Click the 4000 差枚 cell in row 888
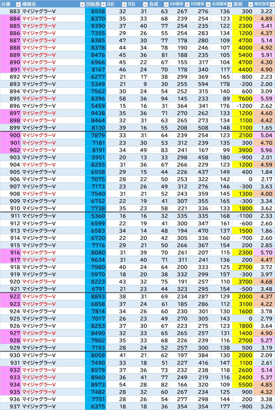The width and height of the screenshot is (275, 410). tap(243, 48)
